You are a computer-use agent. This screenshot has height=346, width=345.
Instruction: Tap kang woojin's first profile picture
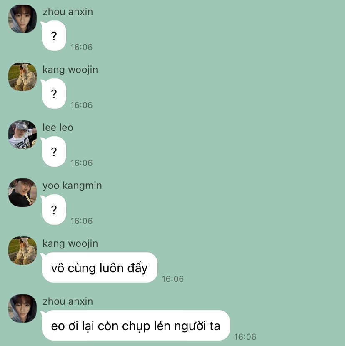tap(22, 77)
